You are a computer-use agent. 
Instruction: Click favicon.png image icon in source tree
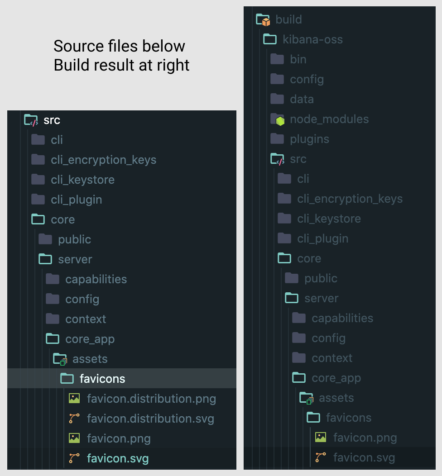tap(74, 438)
